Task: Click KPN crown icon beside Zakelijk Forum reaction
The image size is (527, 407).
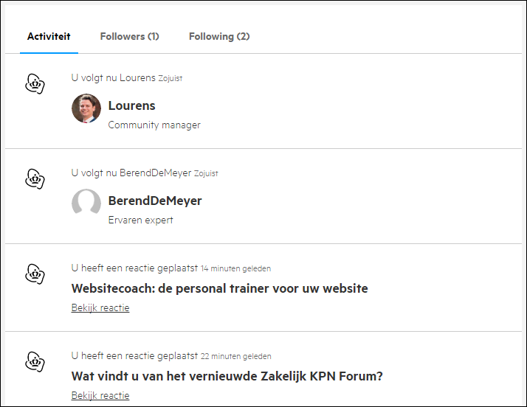Action: tap(35, 362)
